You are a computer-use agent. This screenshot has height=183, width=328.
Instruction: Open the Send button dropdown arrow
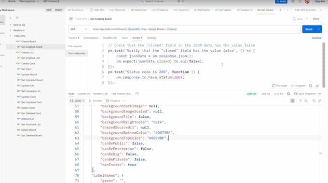click(x=318, y=29)
